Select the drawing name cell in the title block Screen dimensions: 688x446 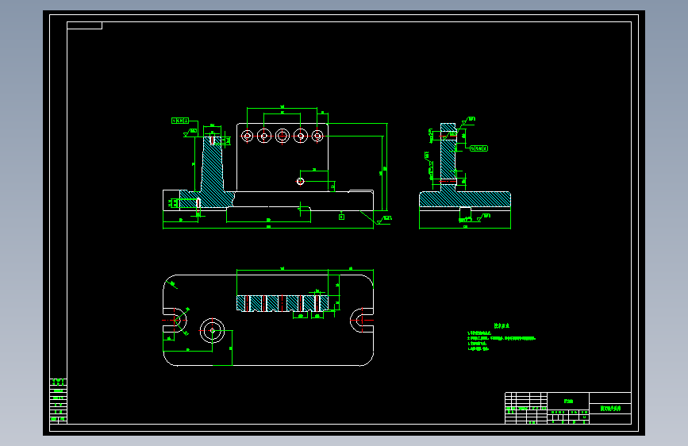(610, 408)
